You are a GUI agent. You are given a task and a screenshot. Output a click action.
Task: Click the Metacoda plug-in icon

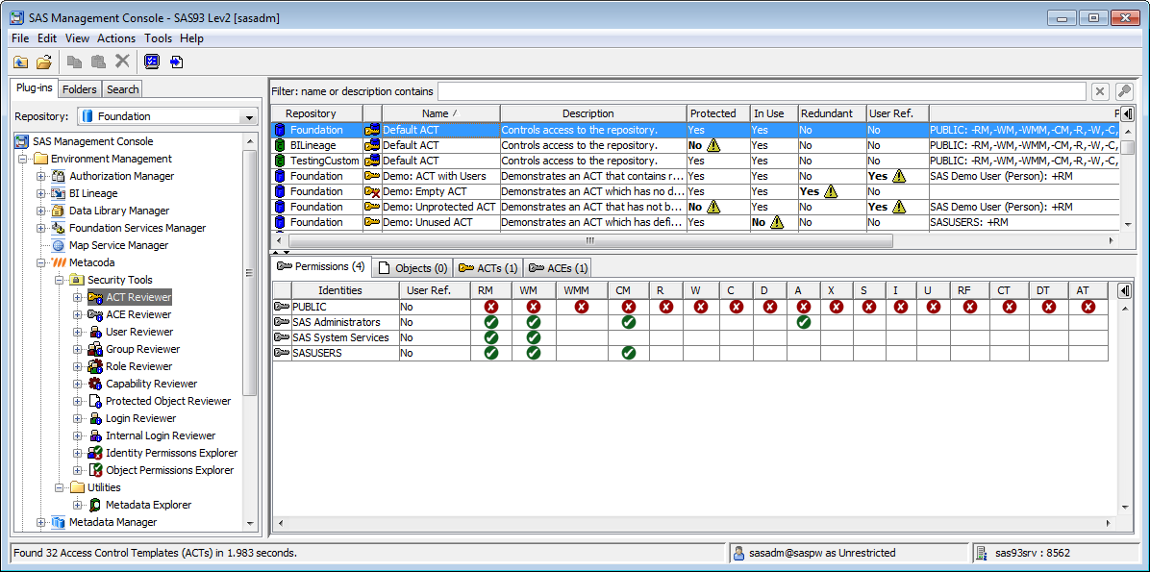click(58, 262)
